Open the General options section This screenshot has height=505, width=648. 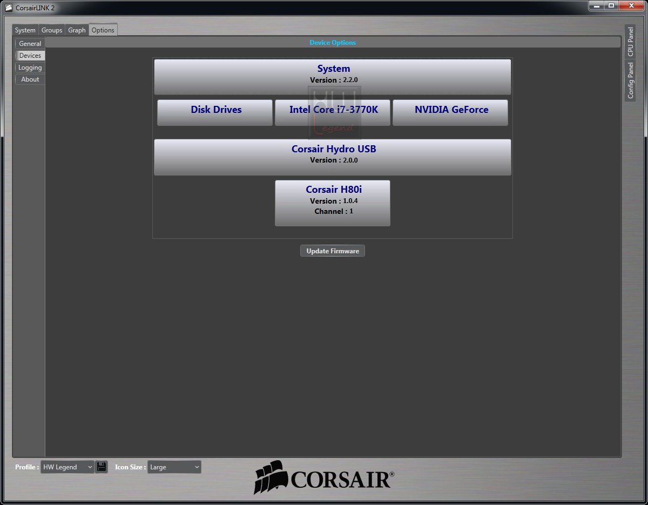click(x=30, y=44)
